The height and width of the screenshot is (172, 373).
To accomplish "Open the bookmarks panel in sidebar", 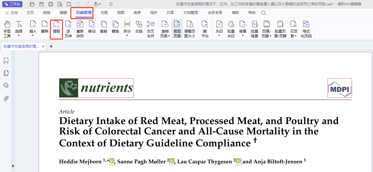I will tap(6, 61).
